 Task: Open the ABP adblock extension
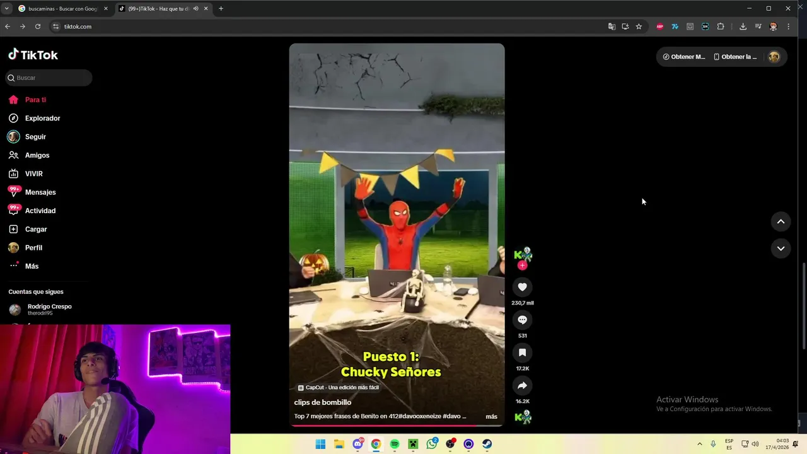click(x=660, y=26)
